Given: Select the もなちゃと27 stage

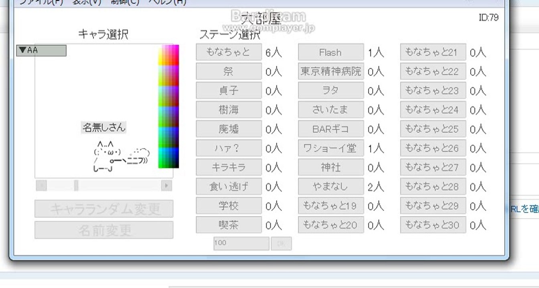Looking at the screenshot, I should [x=433, y=167].
